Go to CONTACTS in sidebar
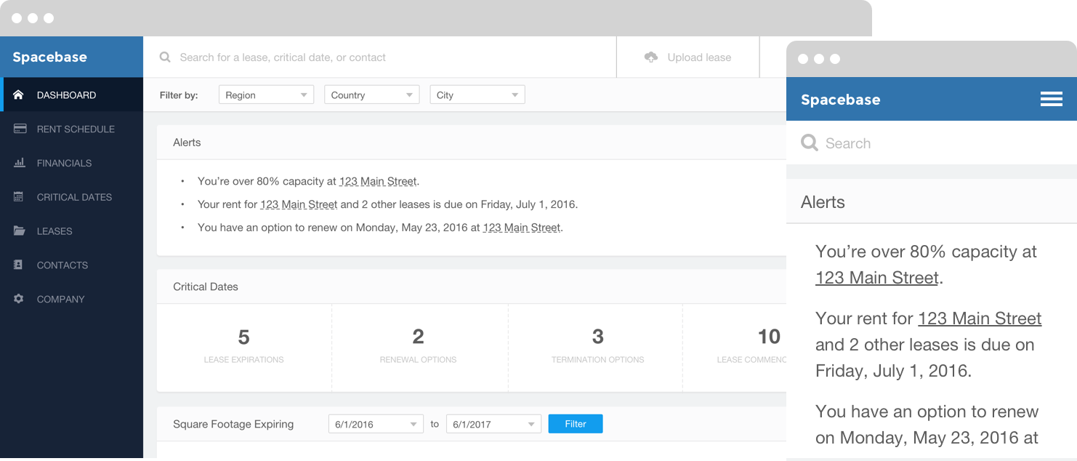 tap(71, 265)
